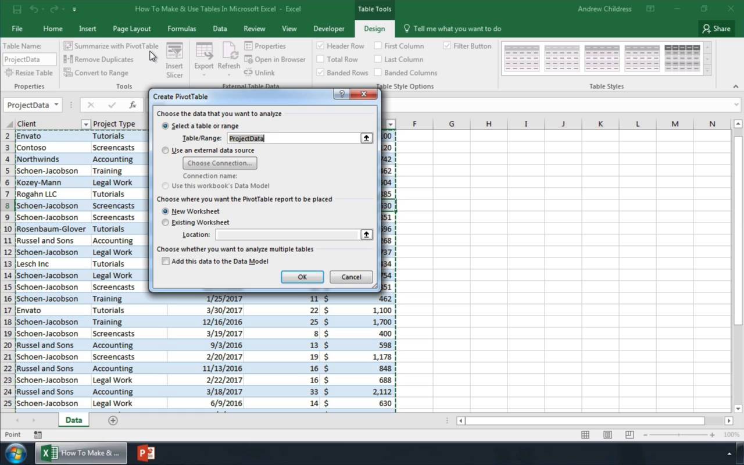Viewport: 744px width, 465px height.
Task: Enable the Last Column checkbox
Action: point(378,59)
